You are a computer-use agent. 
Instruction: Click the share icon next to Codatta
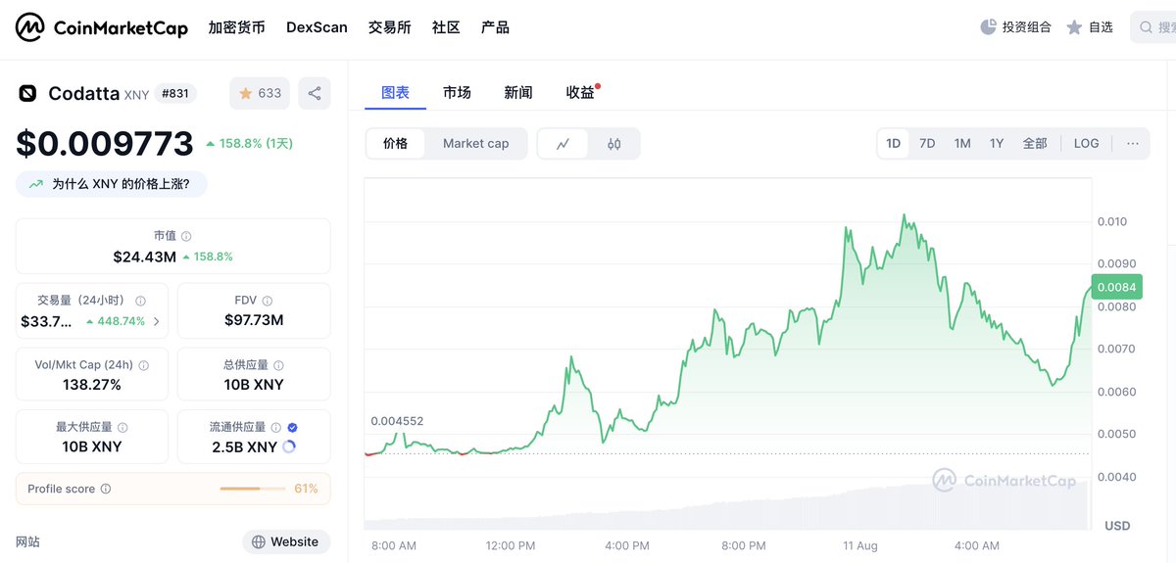pos(315,93)
